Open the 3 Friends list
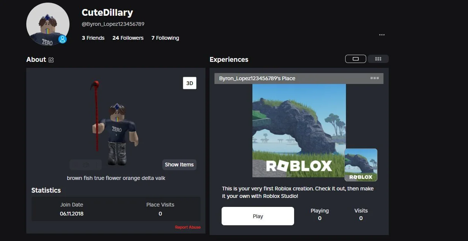The height and width of the screenshot is (241, 468). (93, 38)
